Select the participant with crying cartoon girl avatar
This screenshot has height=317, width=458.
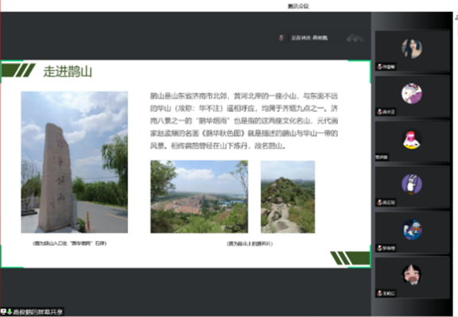(x=412, y=277)
